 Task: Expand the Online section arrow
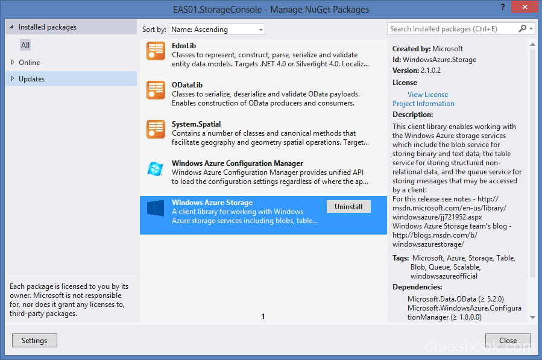pos(13,62)
